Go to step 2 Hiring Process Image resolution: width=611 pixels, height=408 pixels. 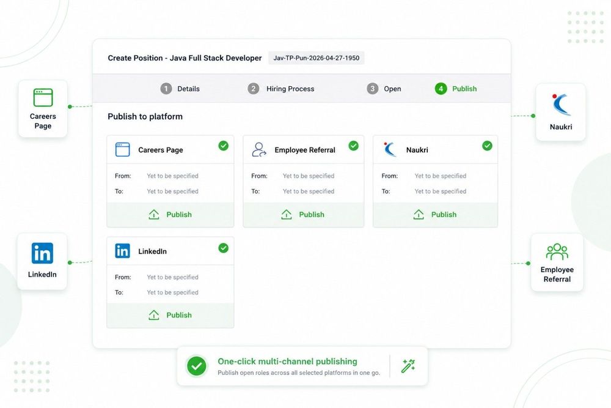point(281,89)
